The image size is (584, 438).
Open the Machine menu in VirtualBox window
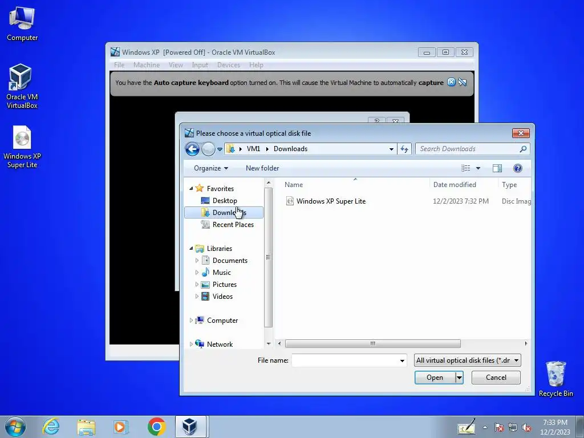click(x=147, y=65)
